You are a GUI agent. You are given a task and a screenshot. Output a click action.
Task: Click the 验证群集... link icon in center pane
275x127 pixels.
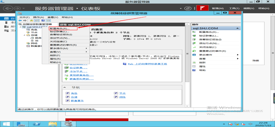66,68
